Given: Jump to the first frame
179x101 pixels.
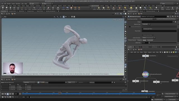Looking at the screenshot, I should coord(3,94).
